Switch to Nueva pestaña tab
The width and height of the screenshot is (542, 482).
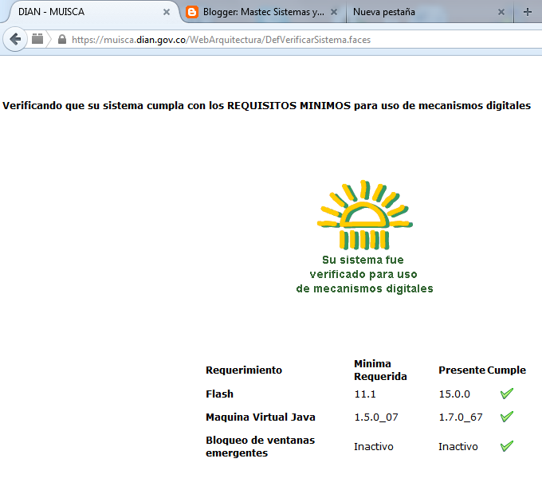(430, 12)
